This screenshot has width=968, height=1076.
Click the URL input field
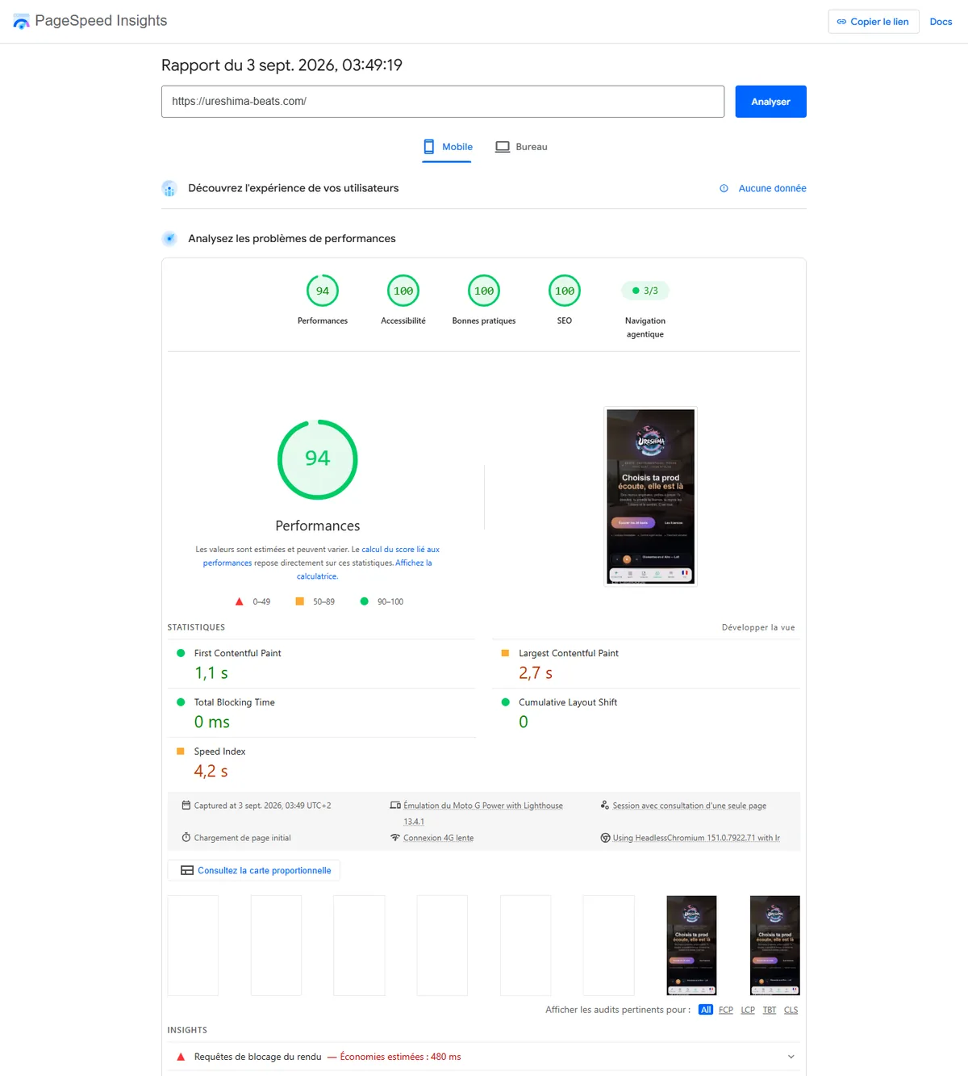[x=443, y=102]
